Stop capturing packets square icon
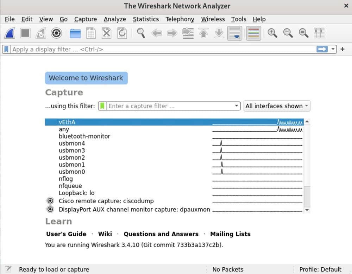The image size is (352, 274). pos(25,33)
